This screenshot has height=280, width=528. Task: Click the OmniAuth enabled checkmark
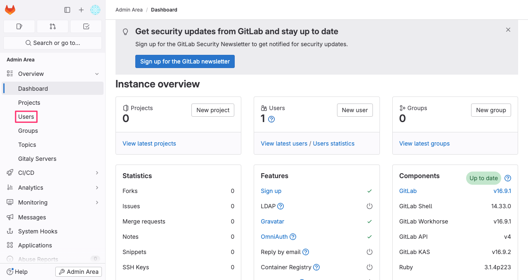pos(370,237)
